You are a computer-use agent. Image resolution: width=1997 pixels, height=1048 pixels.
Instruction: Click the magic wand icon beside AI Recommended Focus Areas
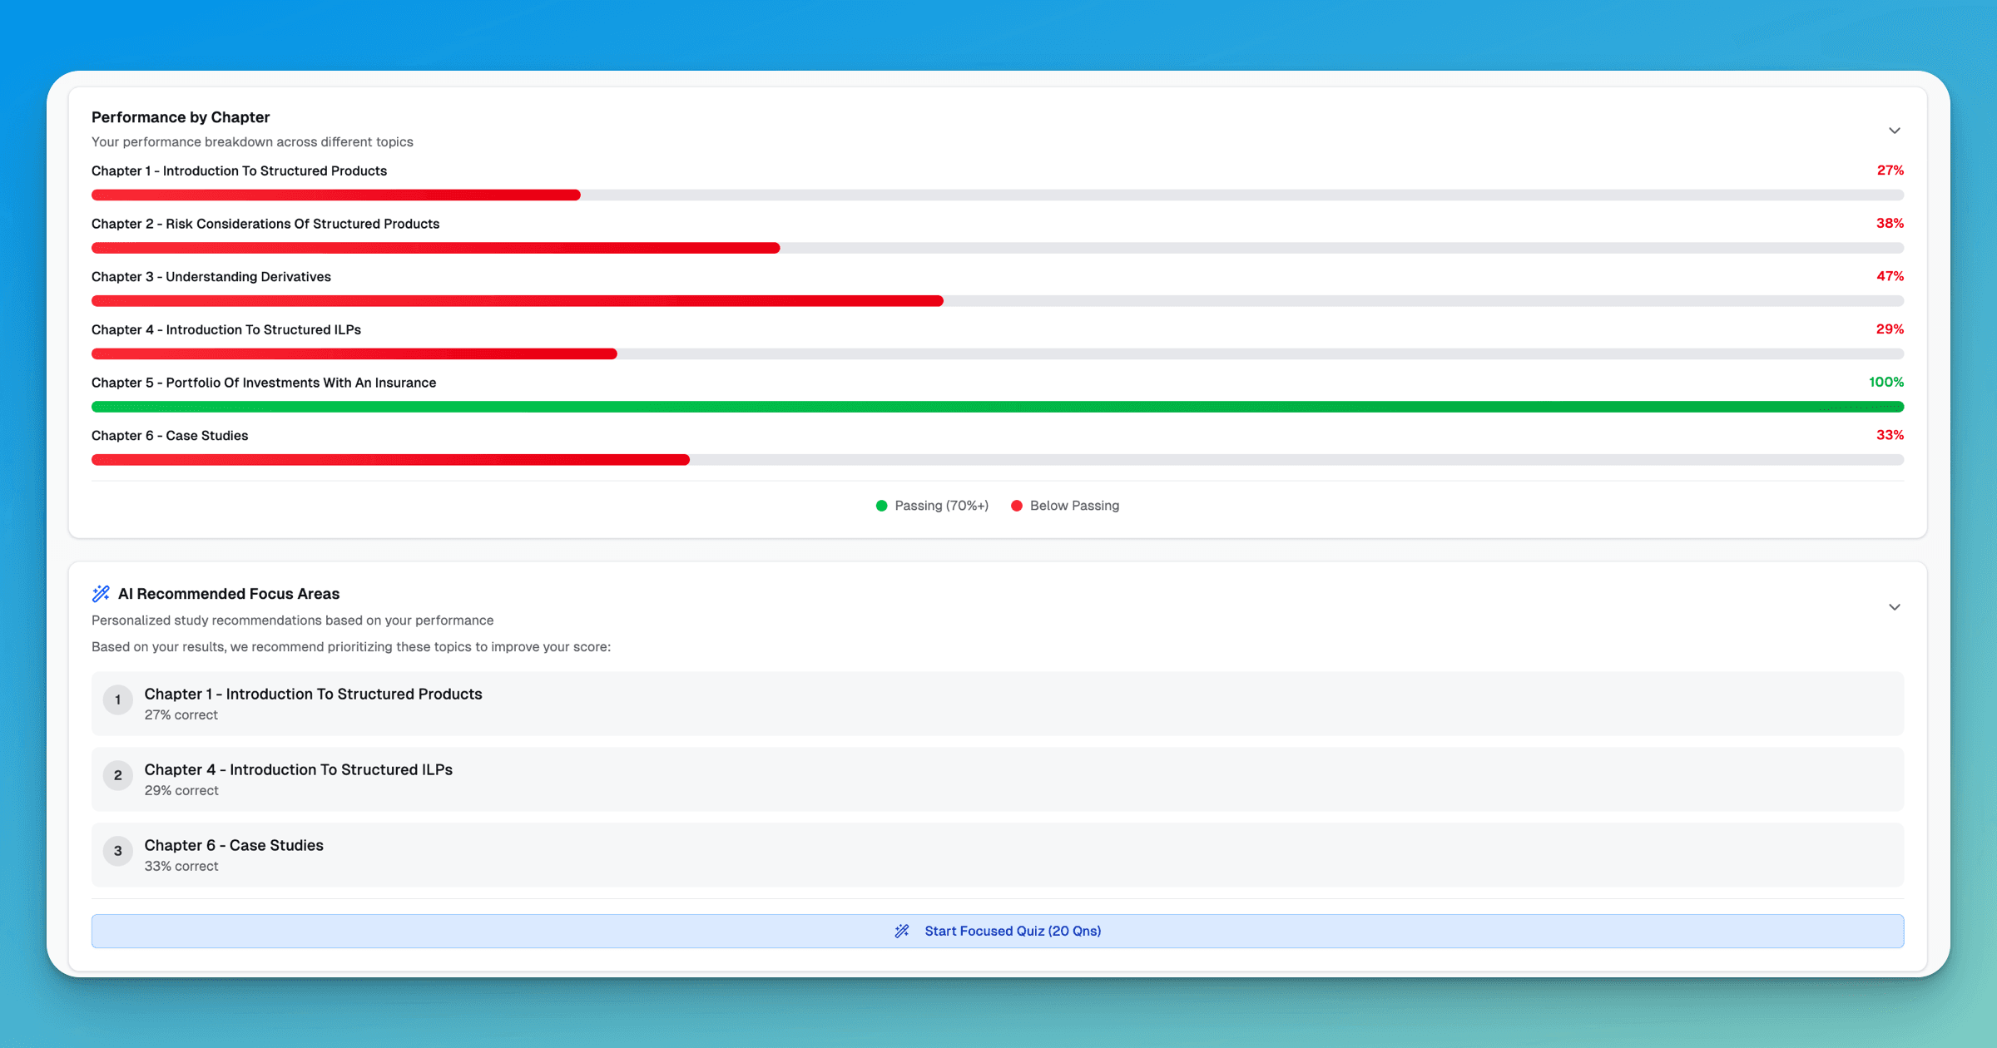point(101,594)
